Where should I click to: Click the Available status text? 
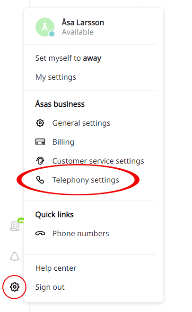(78, 32)
